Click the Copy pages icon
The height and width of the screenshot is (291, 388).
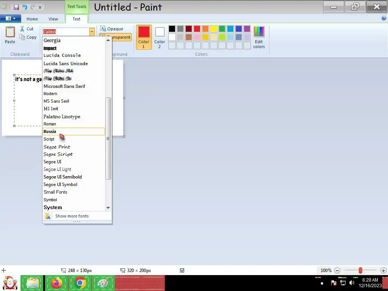point(22,37)
